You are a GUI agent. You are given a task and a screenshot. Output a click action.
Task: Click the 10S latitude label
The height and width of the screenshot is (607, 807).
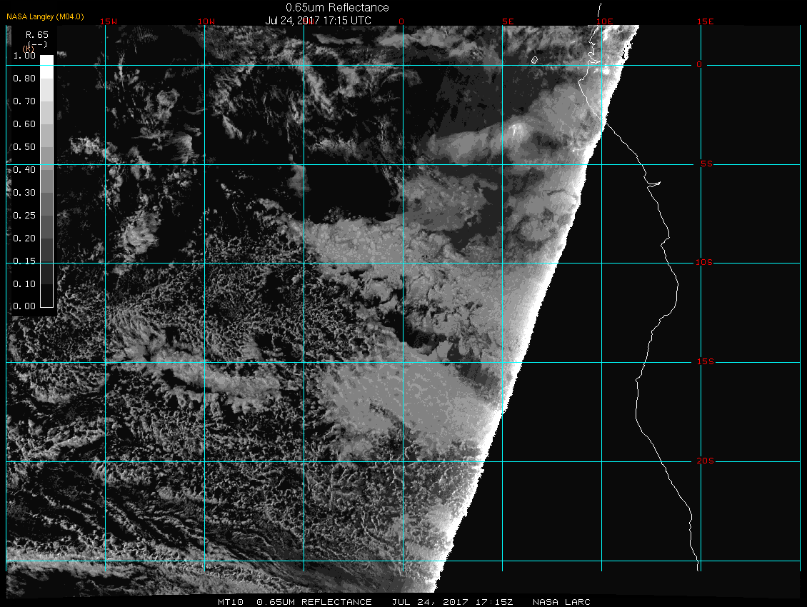click(x=704, y=263)
